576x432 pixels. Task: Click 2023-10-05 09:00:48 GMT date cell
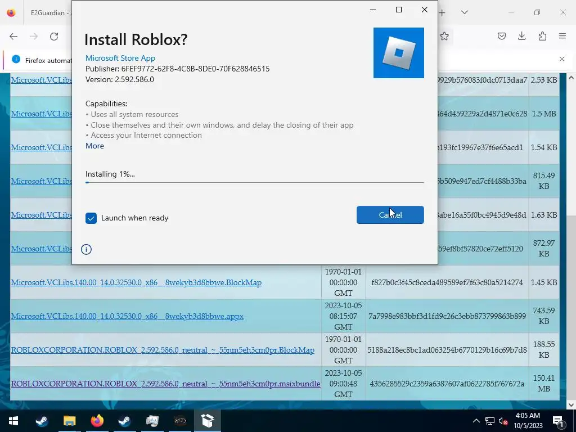point(344,384)
